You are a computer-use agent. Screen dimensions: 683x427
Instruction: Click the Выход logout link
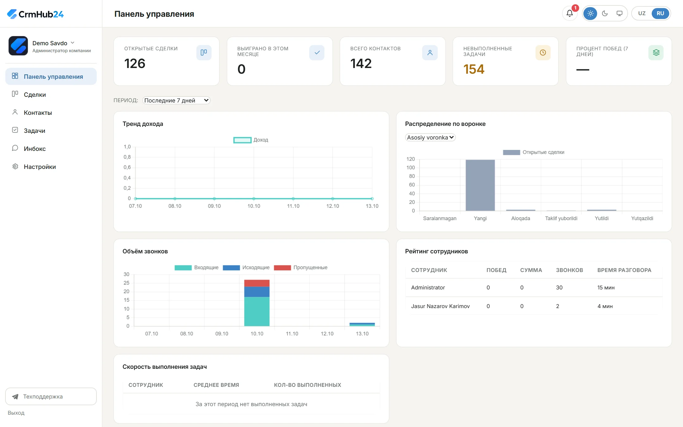point(16,413)
